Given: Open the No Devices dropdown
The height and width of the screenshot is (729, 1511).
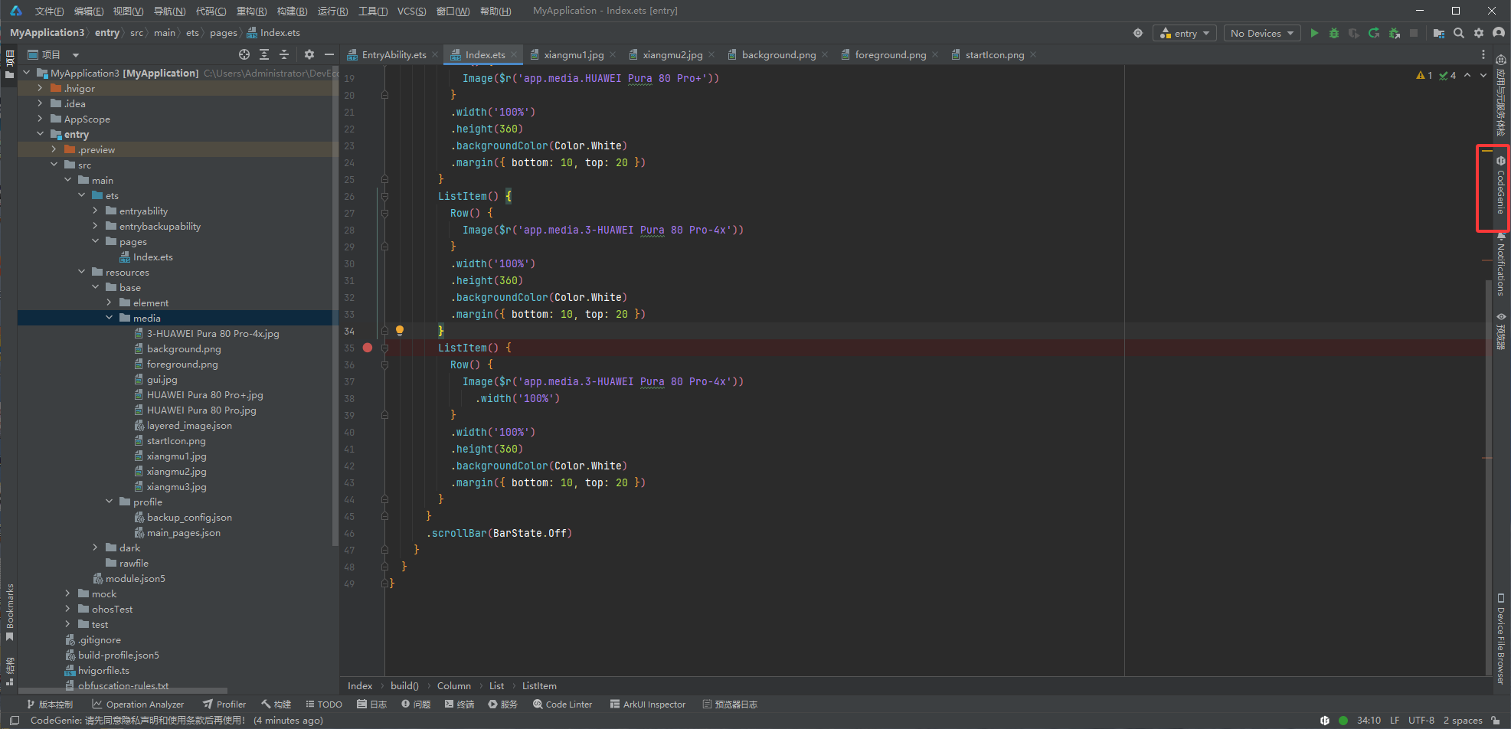Looking at the screenshot, I should coord(1261,33).
